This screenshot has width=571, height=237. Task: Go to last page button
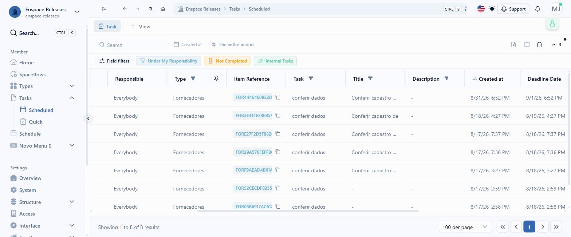(x=556, y=227)
